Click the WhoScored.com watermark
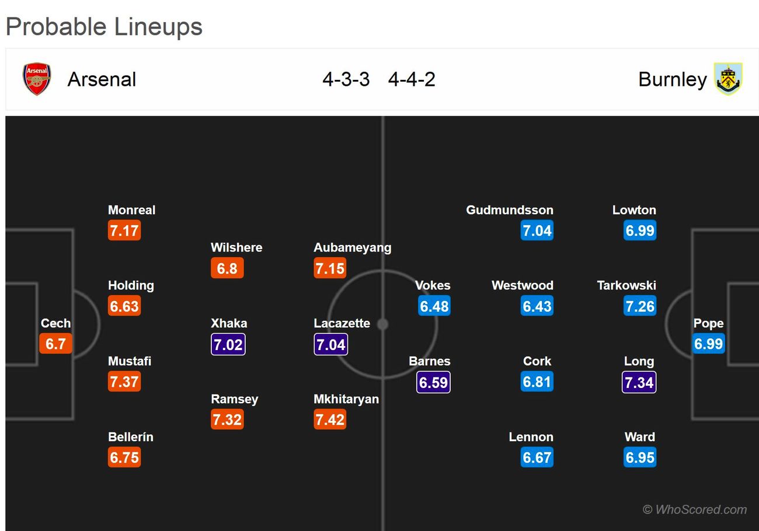The height and width of the screenshot is (531, 759). (x=695, y=509)
